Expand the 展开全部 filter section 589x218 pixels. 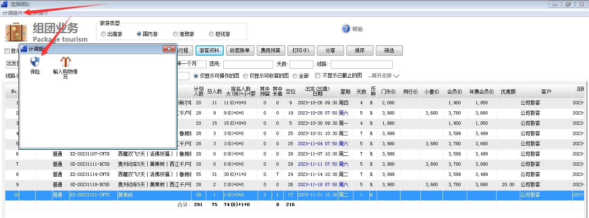click(x=383, y=76)
